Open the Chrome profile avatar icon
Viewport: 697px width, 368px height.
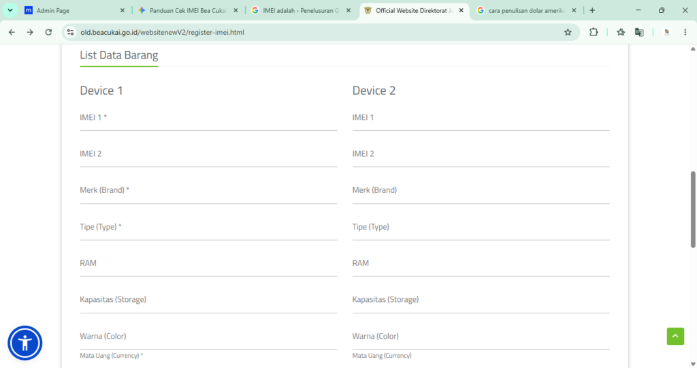[x=666, y=32]
